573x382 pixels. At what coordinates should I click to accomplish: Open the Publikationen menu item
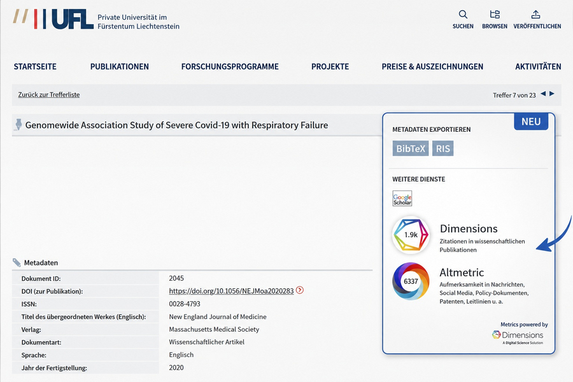click(120, 66)
